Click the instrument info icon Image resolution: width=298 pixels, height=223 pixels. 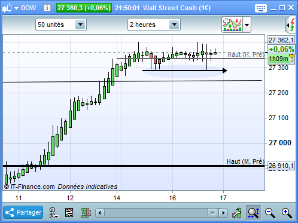[47, 8]
